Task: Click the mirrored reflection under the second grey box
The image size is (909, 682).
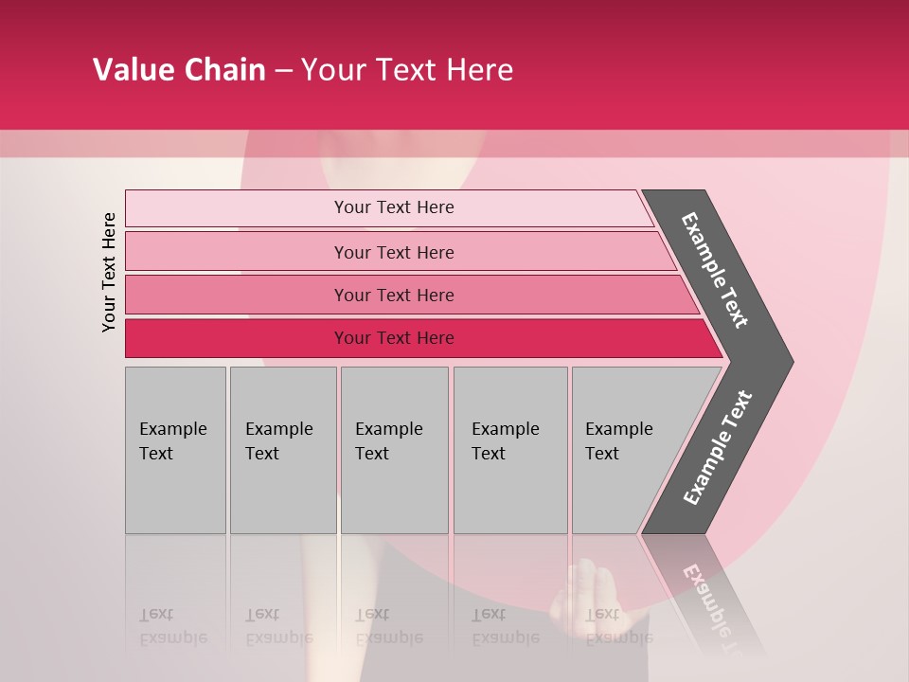Action: pyautogui.click(x=281, y=606)
